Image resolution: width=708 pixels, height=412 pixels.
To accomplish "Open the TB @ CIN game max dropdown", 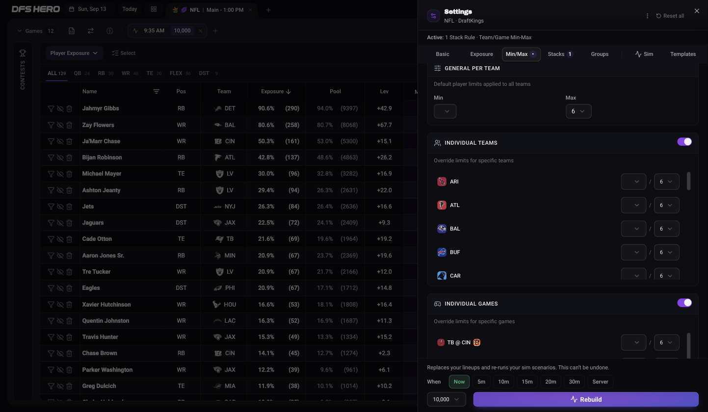I will tap(666, 342).
